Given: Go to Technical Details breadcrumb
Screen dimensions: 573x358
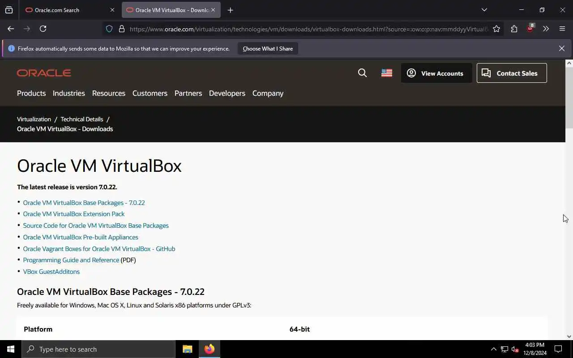Looking at the screenshot, I should pyautogui.click(x=82, y=119).
